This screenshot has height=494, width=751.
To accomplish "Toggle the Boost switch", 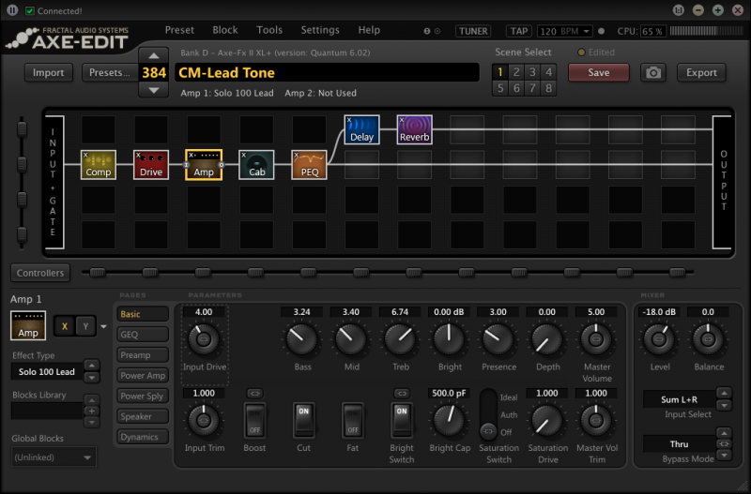I will pos(254,420).
